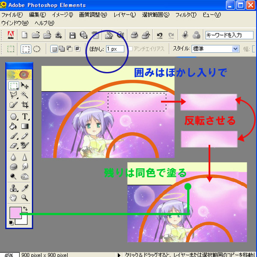
Task: Select the Move tool in toolbox
Action: pyautogui.click(x=24, y=86)
